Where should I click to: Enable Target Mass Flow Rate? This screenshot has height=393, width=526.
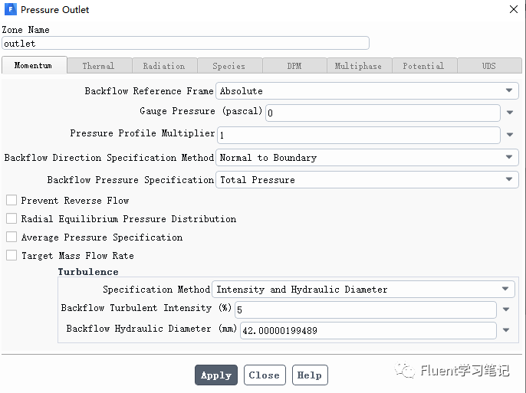(12, 255)
